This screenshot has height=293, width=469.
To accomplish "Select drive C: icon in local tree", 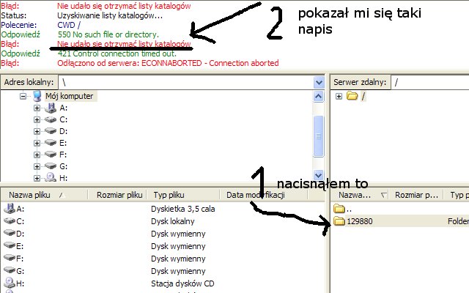I will (51, 119).
